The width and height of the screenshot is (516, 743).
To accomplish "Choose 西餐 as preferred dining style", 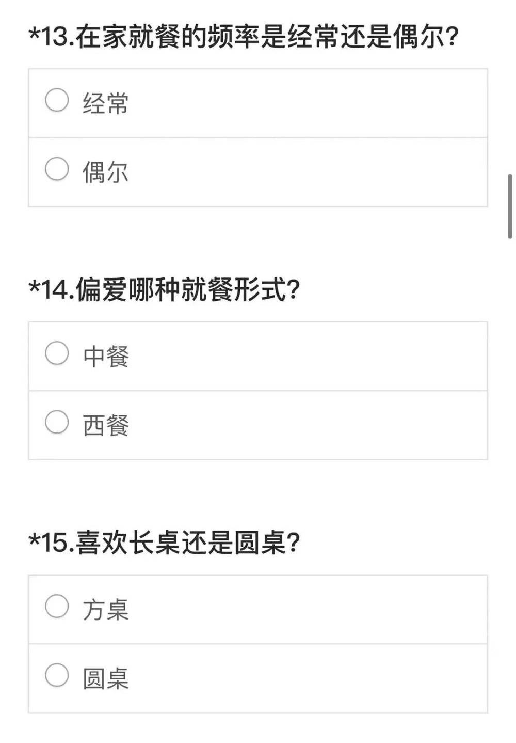I will (x=57, y=422).
